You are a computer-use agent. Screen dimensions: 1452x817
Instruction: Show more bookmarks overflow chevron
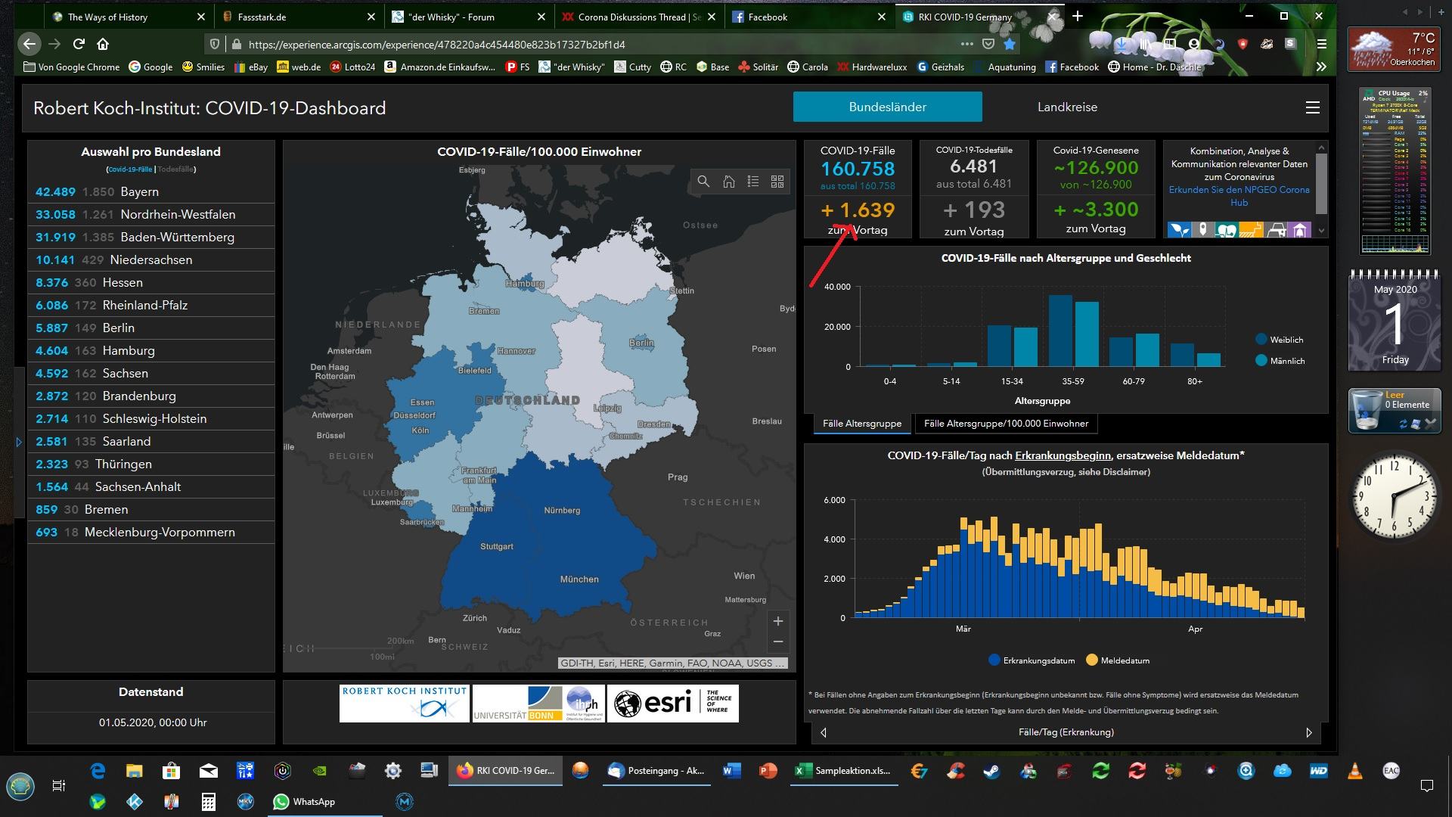pyautogui.click(x=1321, y=67)
